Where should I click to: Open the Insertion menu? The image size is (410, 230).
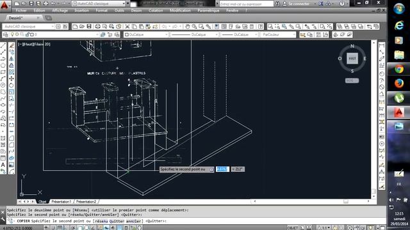point(81,10)
